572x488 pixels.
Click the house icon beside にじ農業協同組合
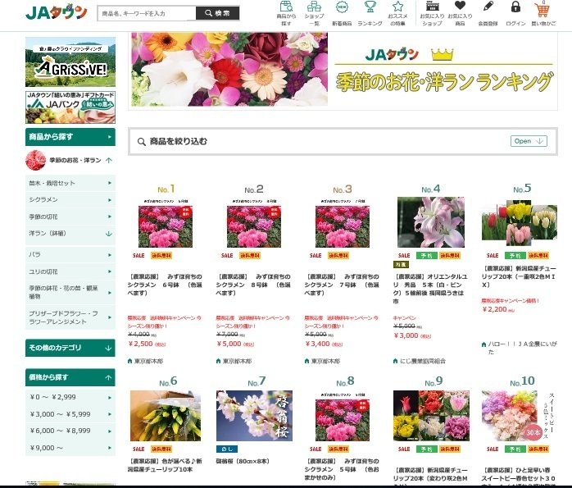pos(396,361)
